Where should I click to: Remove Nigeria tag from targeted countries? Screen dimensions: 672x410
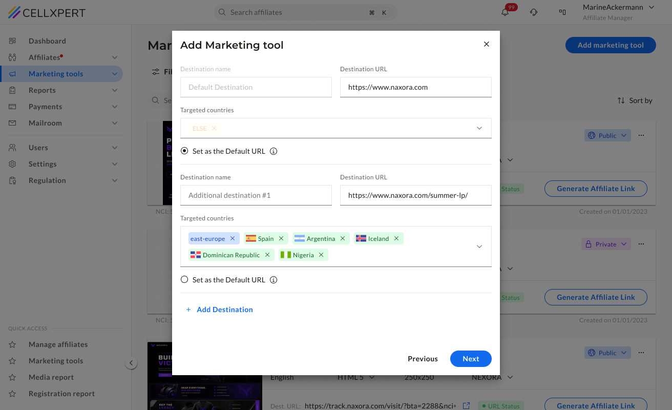(x=321, y=255)
